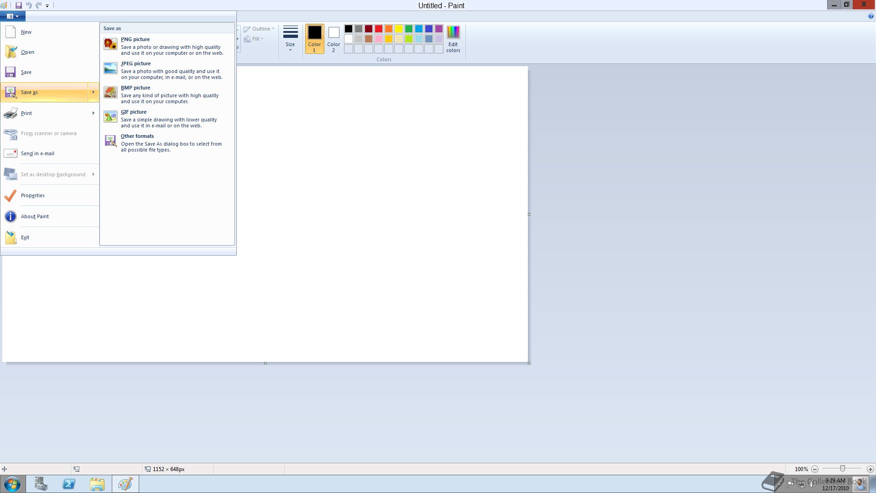The height and width of the screenshot is (493, 876).
Task: Open the Size line thickness dropdown
Action: 290,39
